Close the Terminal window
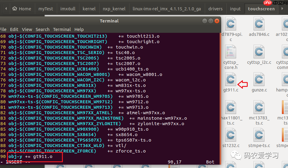The image size is (288, 168). click(217, 21)
